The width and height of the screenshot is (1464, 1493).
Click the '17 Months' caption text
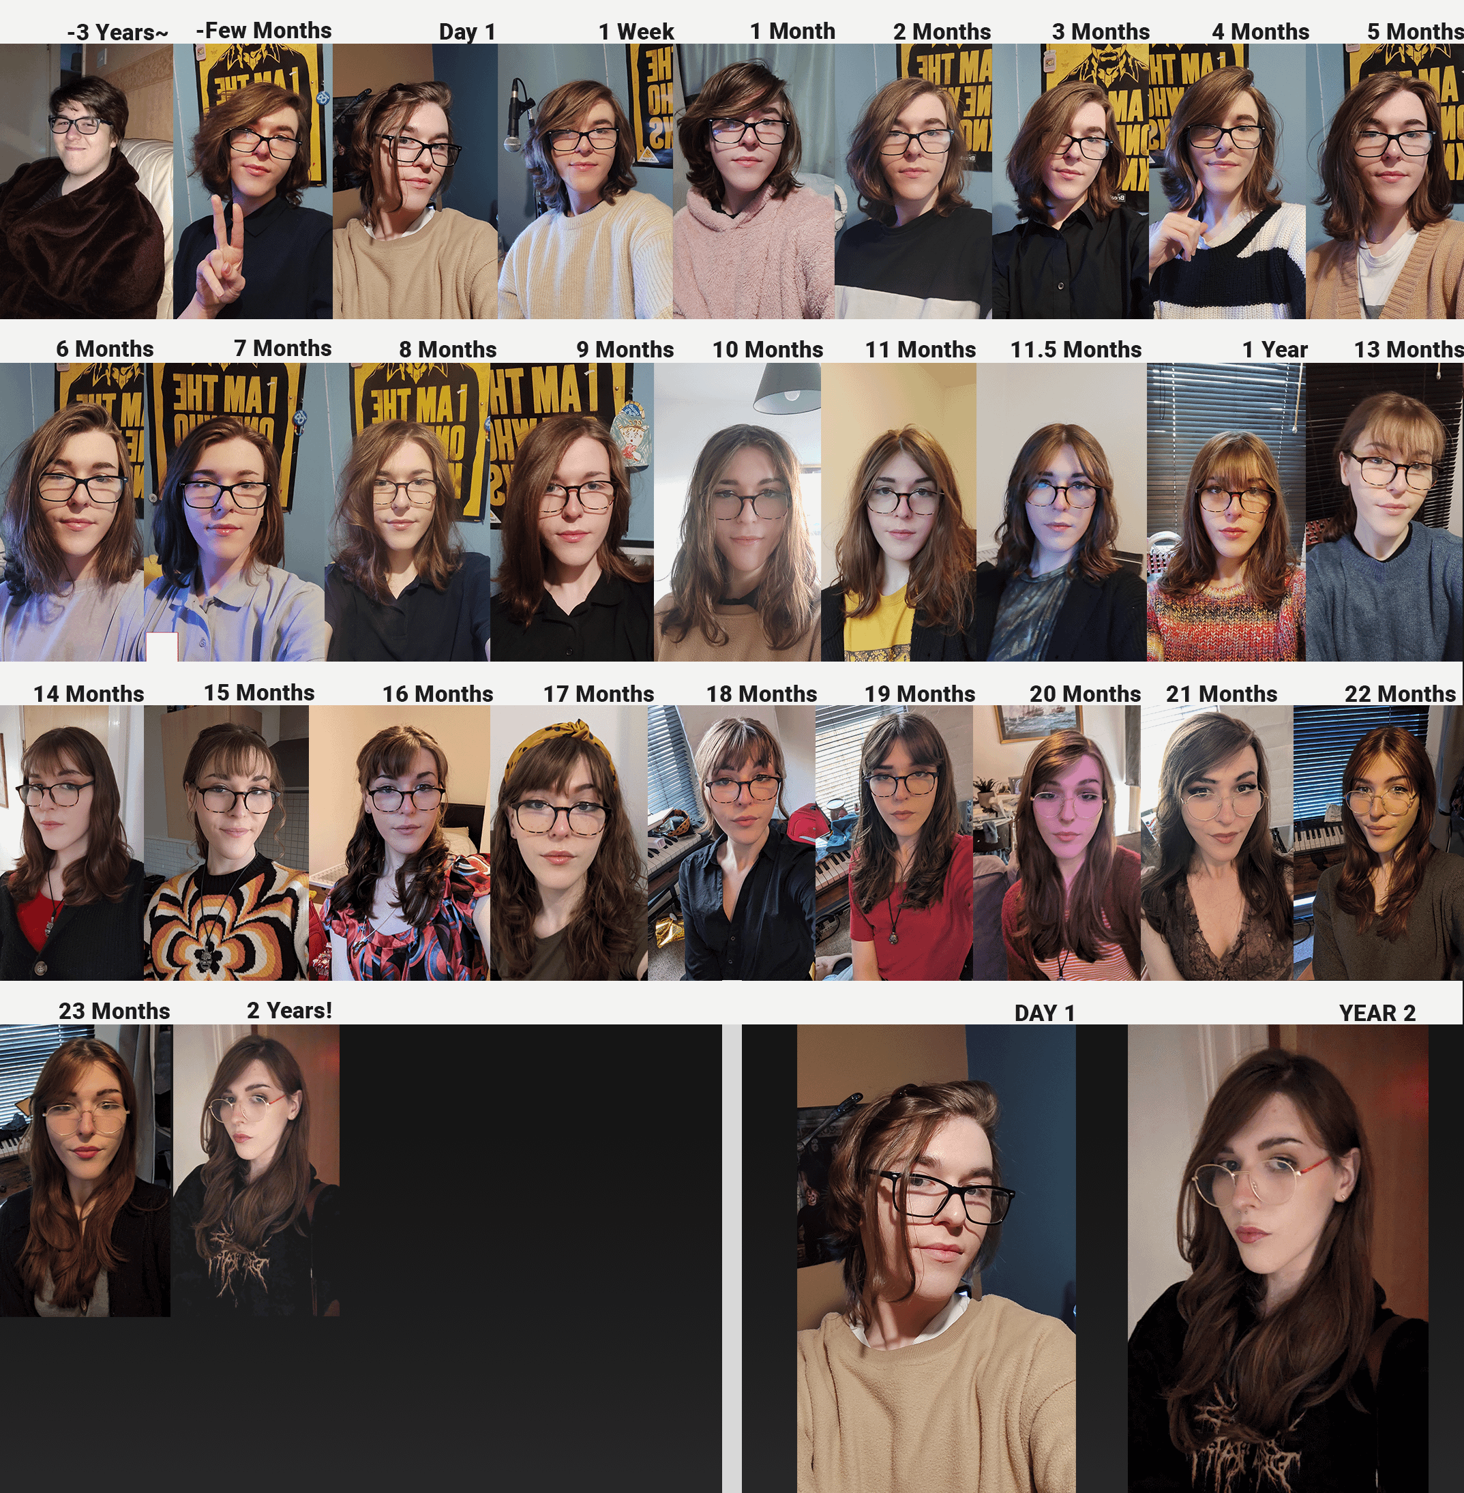[598, 694]
